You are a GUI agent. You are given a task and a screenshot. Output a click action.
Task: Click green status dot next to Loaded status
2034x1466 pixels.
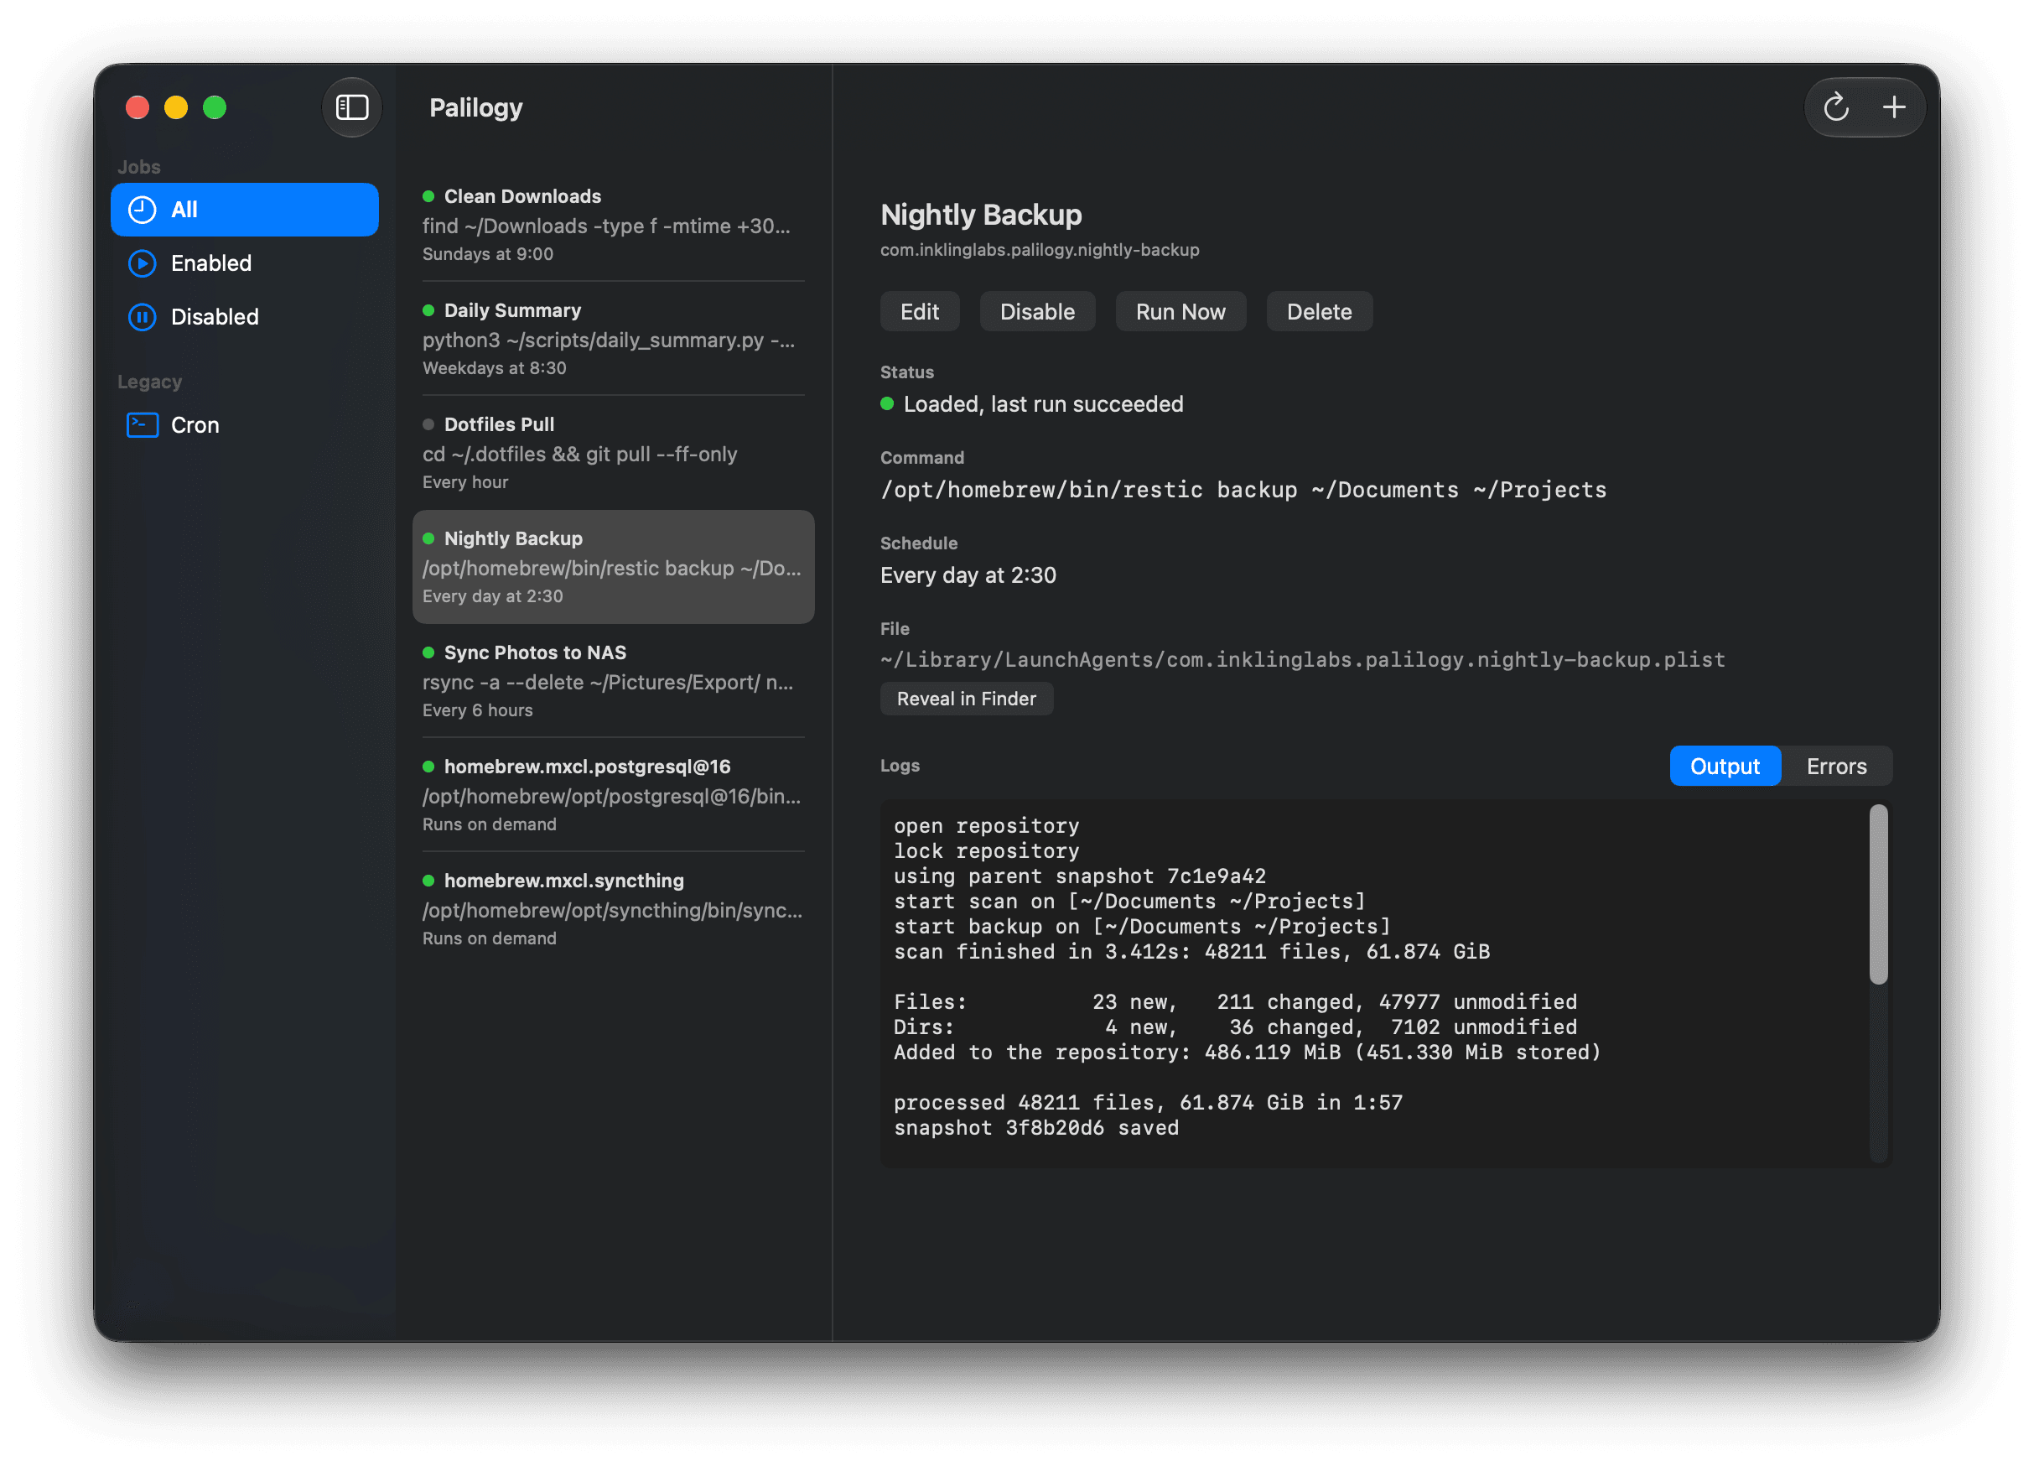click(886, 403)
